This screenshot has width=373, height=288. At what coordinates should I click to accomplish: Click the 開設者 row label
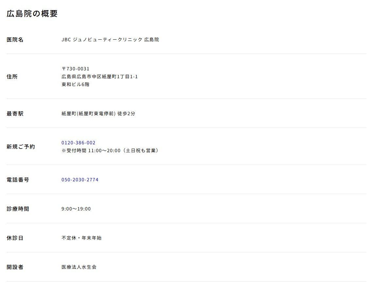click(x=15, y=267)
